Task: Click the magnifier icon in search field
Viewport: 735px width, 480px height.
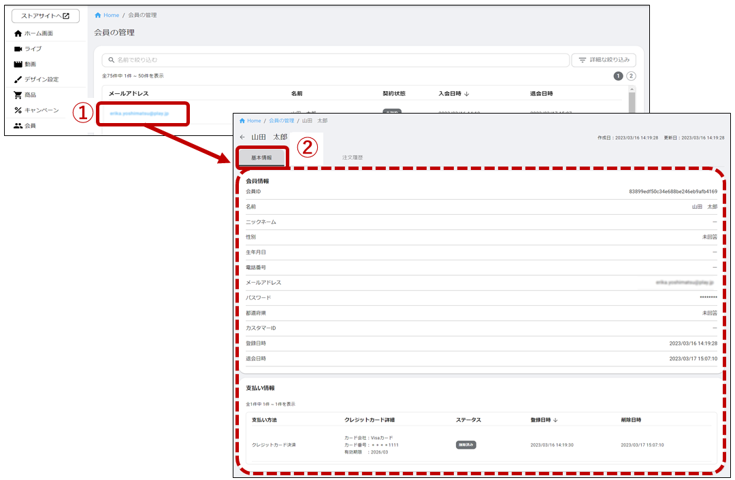Action: point(111,60)
